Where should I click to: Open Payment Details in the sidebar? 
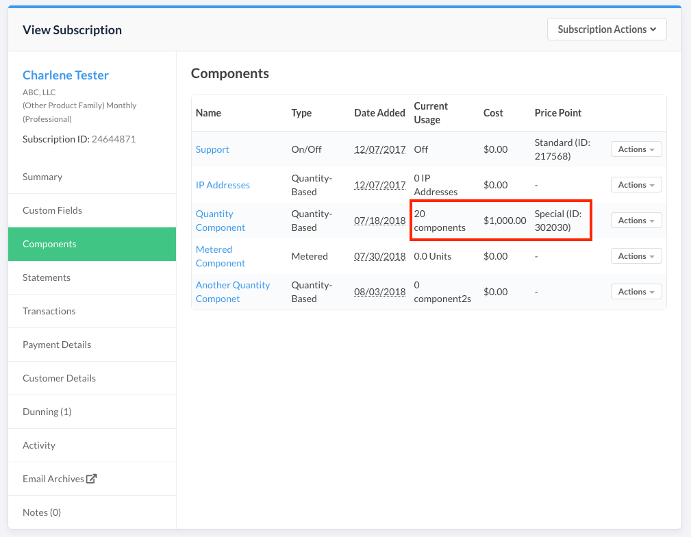(x=57, y=345)
